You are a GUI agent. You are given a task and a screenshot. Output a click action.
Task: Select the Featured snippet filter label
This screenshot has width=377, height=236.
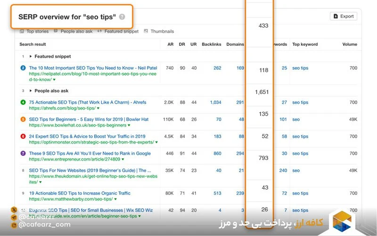click(x=122, y=31)
